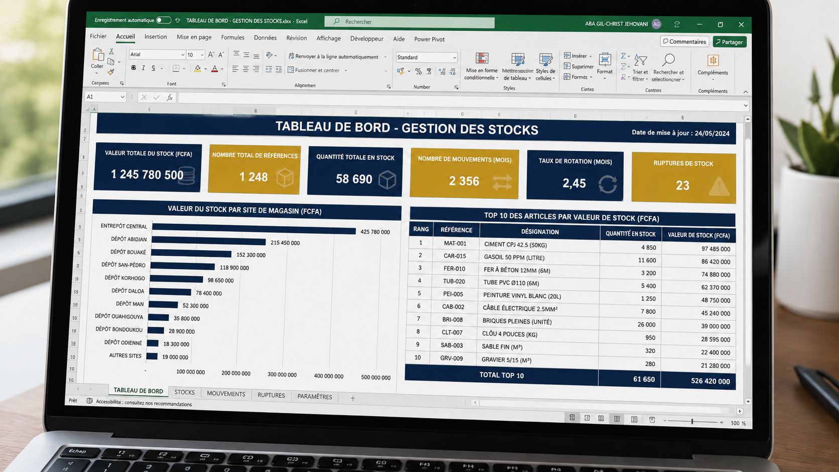Apply the red font color swatch
Viewport: 839px width, 472px height.
point(215,69)
